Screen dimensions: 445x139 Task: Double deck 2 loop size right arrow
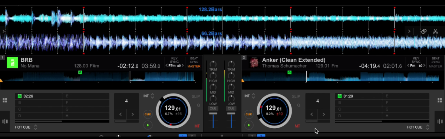coord(324,114)
